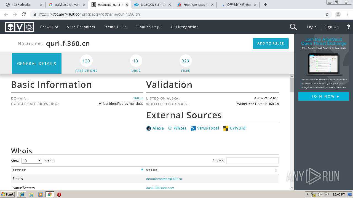Click the Join Now button

(323, 96)
